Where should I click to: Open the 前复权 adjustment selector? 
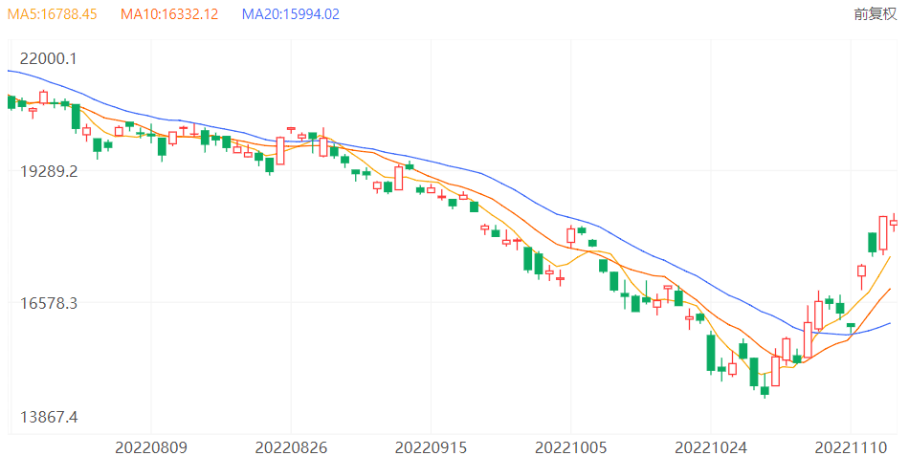tap(875, 14)
